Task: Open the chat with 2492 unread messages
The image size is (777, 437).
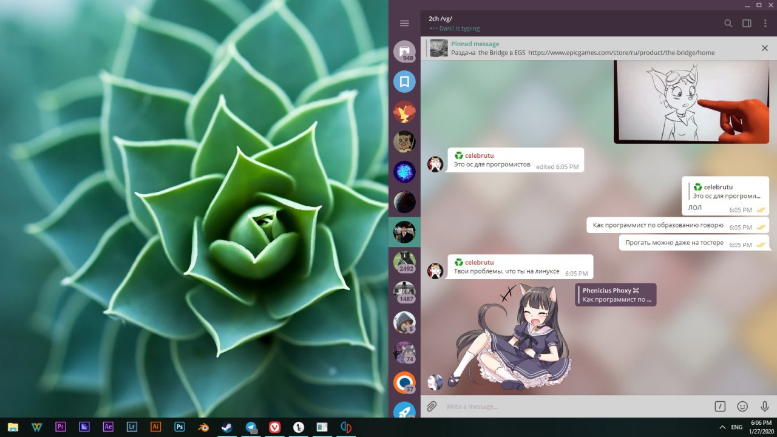Action: [404, 262]
